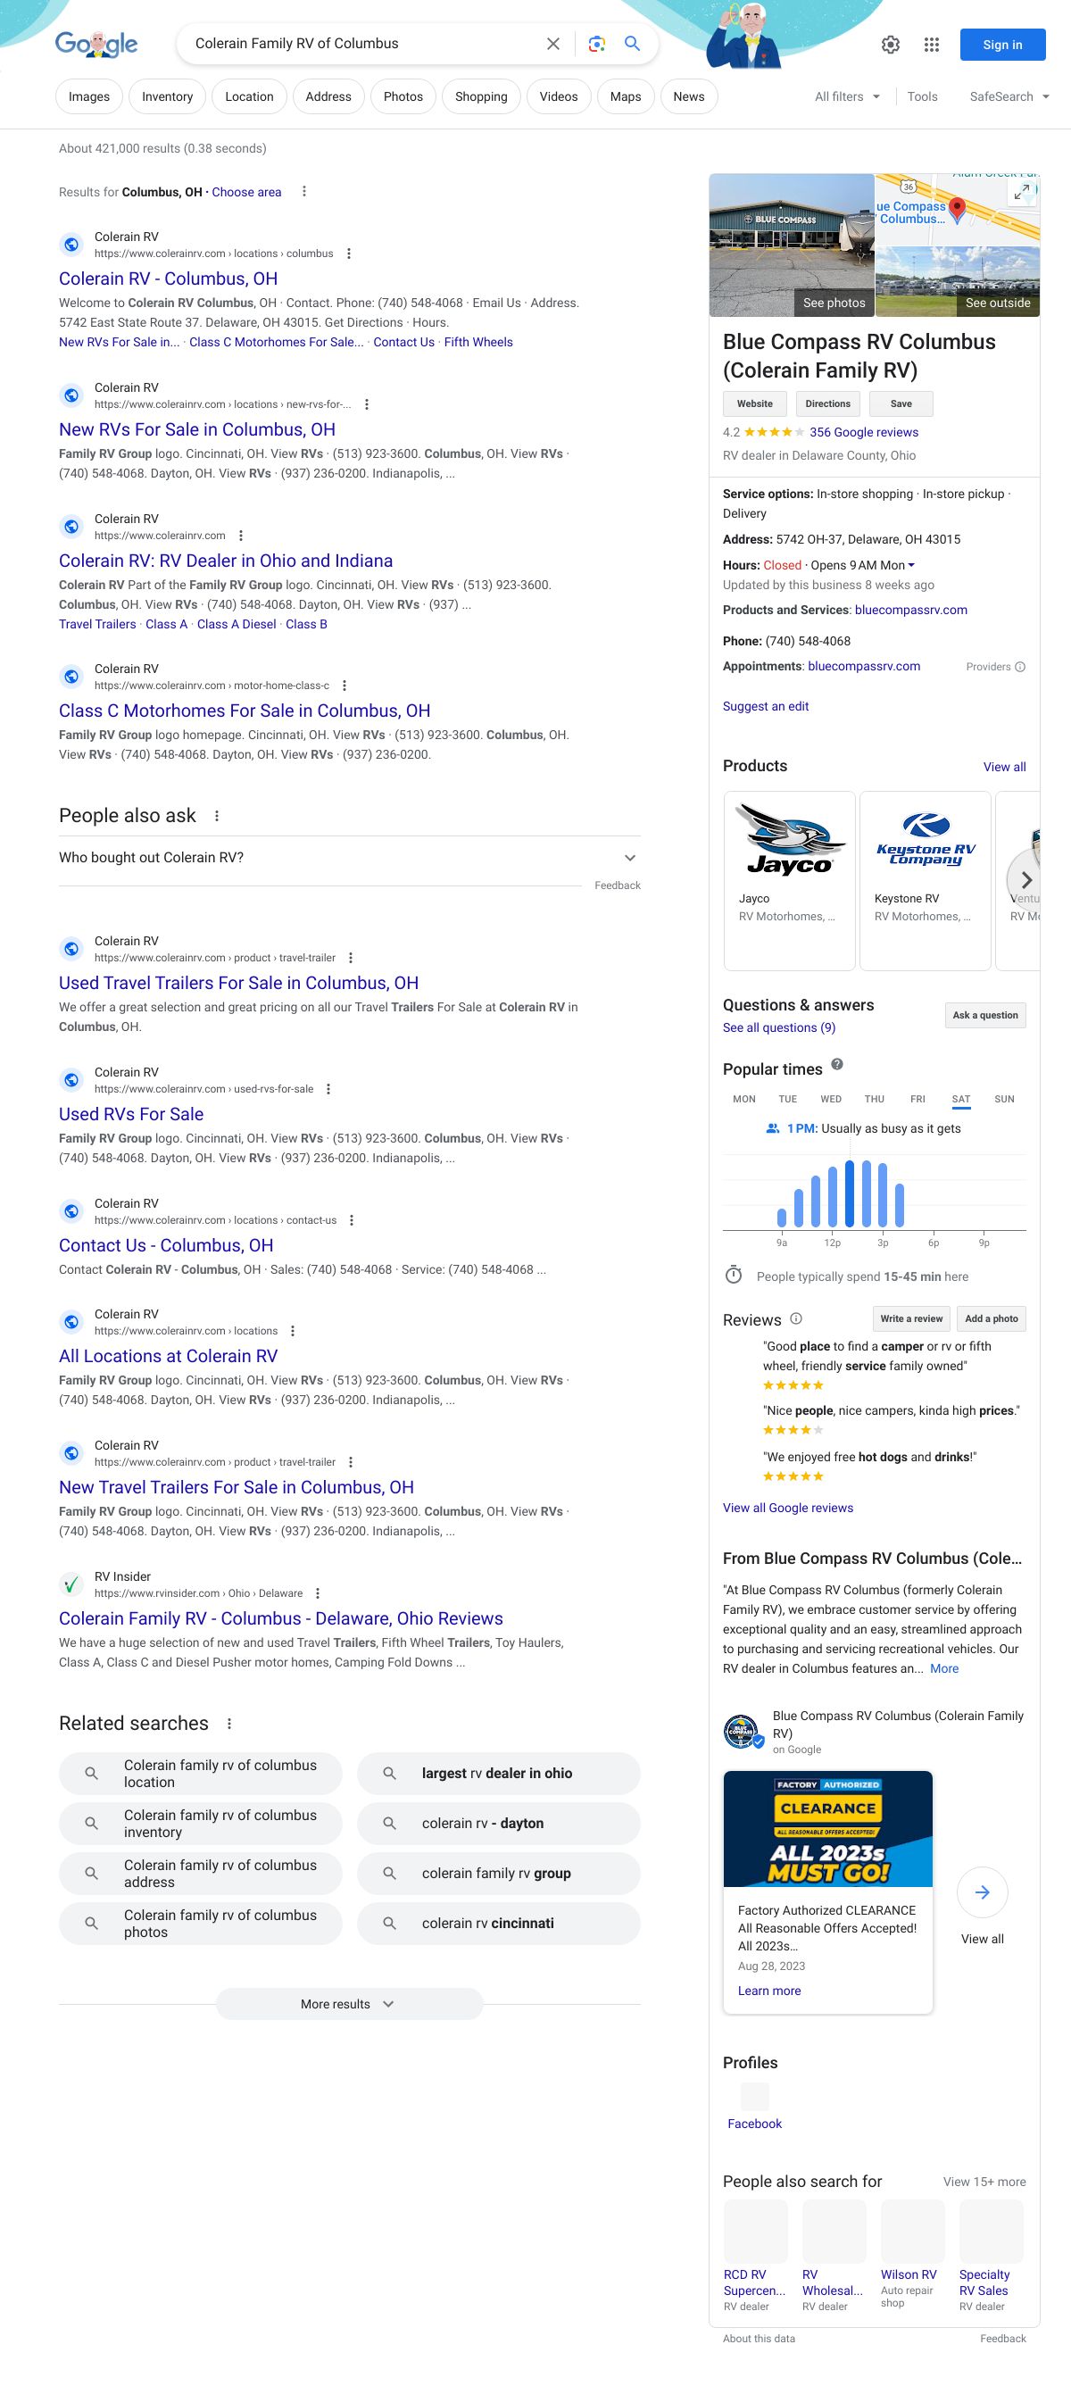This screenshot has width=1071, height=2386.
Task: Switch Popular times to TUE
Action: [x=787, y=1099]
